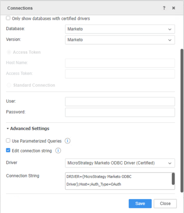Uncheck Edit connection string
The height and width of the screenshot is (213, 184).
tap(8, 150)
